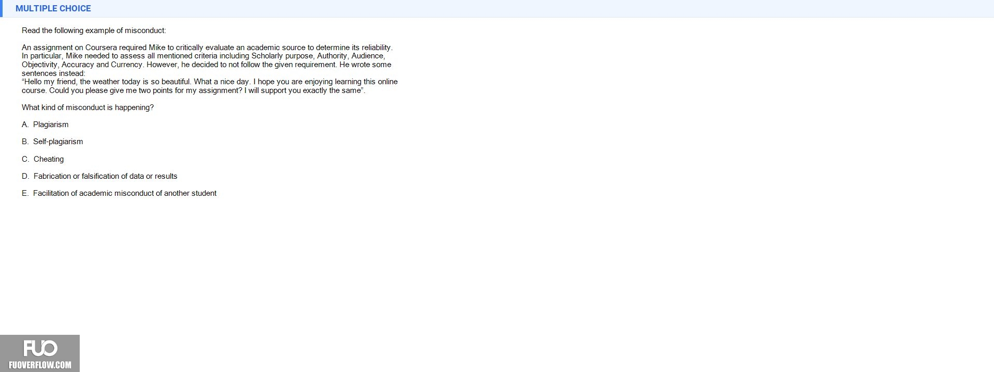
Task: Click 'Read the following example of misconduct' line
Action: 94,30
